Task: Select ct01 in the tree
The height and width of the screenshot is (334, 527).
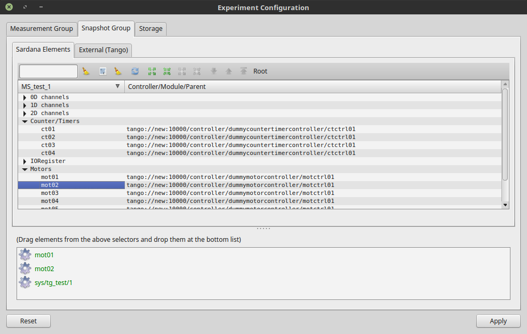Action: [48, 129]
